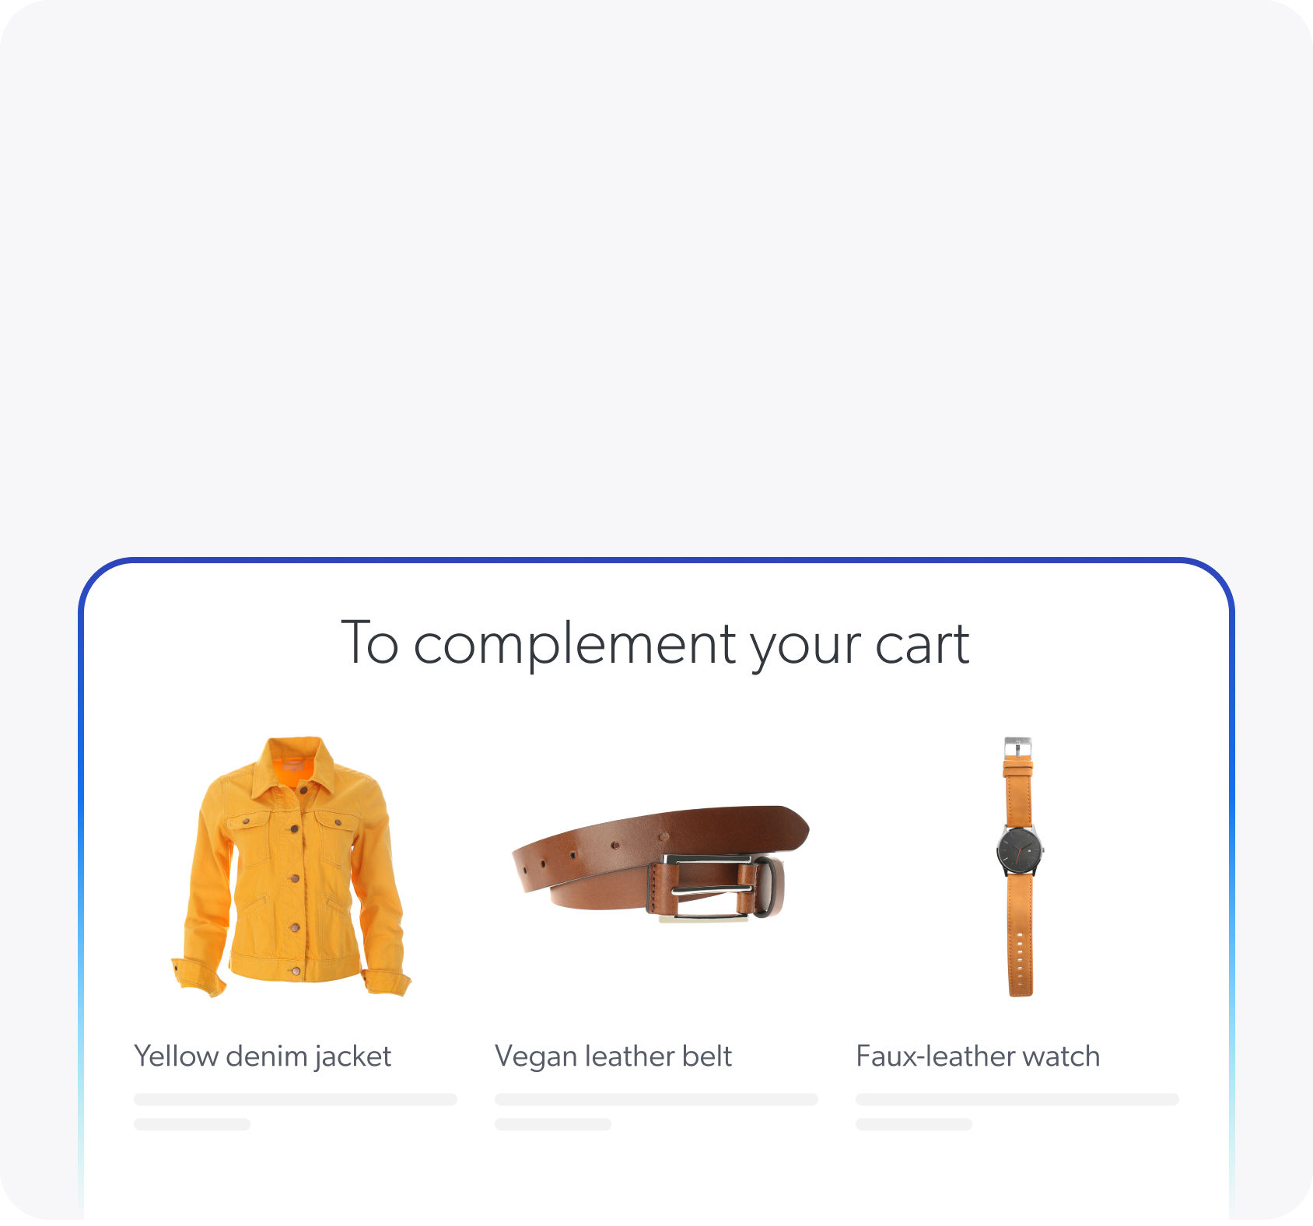Viewport: 1313px width, 1226px height.
Task: Open the "Vegan leather belt" product title
Action: pos(613,1056)
